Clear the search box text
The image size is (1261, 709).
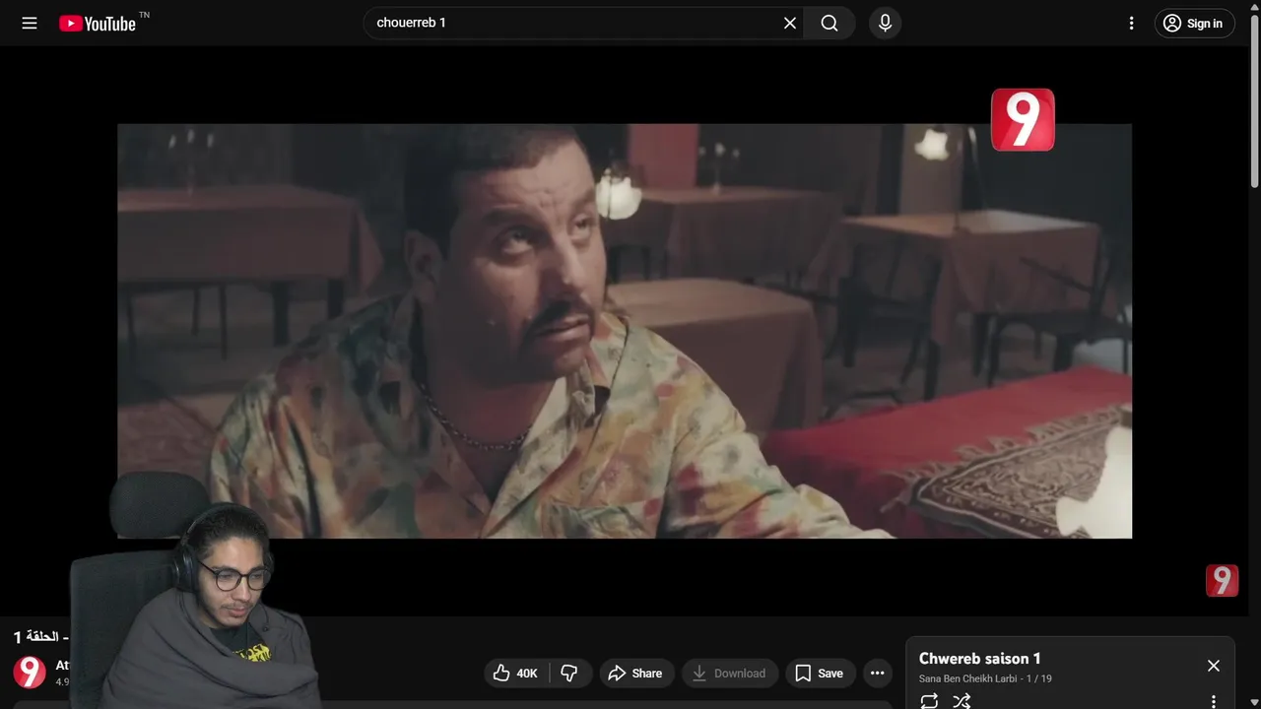[x=789, y=23]
